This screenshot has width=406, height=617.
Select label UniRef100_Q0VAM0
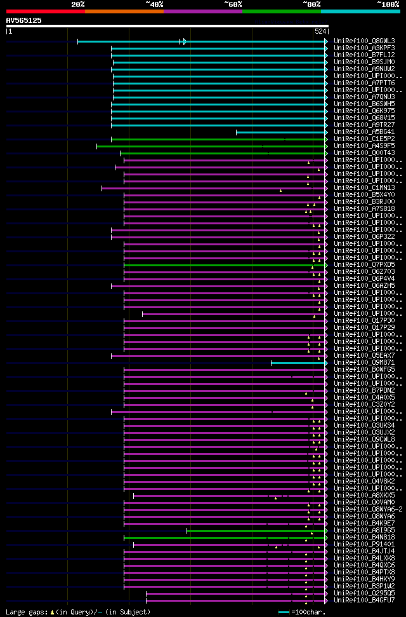coord(364,503)
